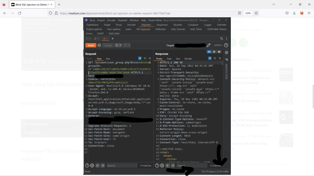This screenshot has width=314, height=176.
Task: Open Firefox application hamburger menu
Action: coord(309,13)
